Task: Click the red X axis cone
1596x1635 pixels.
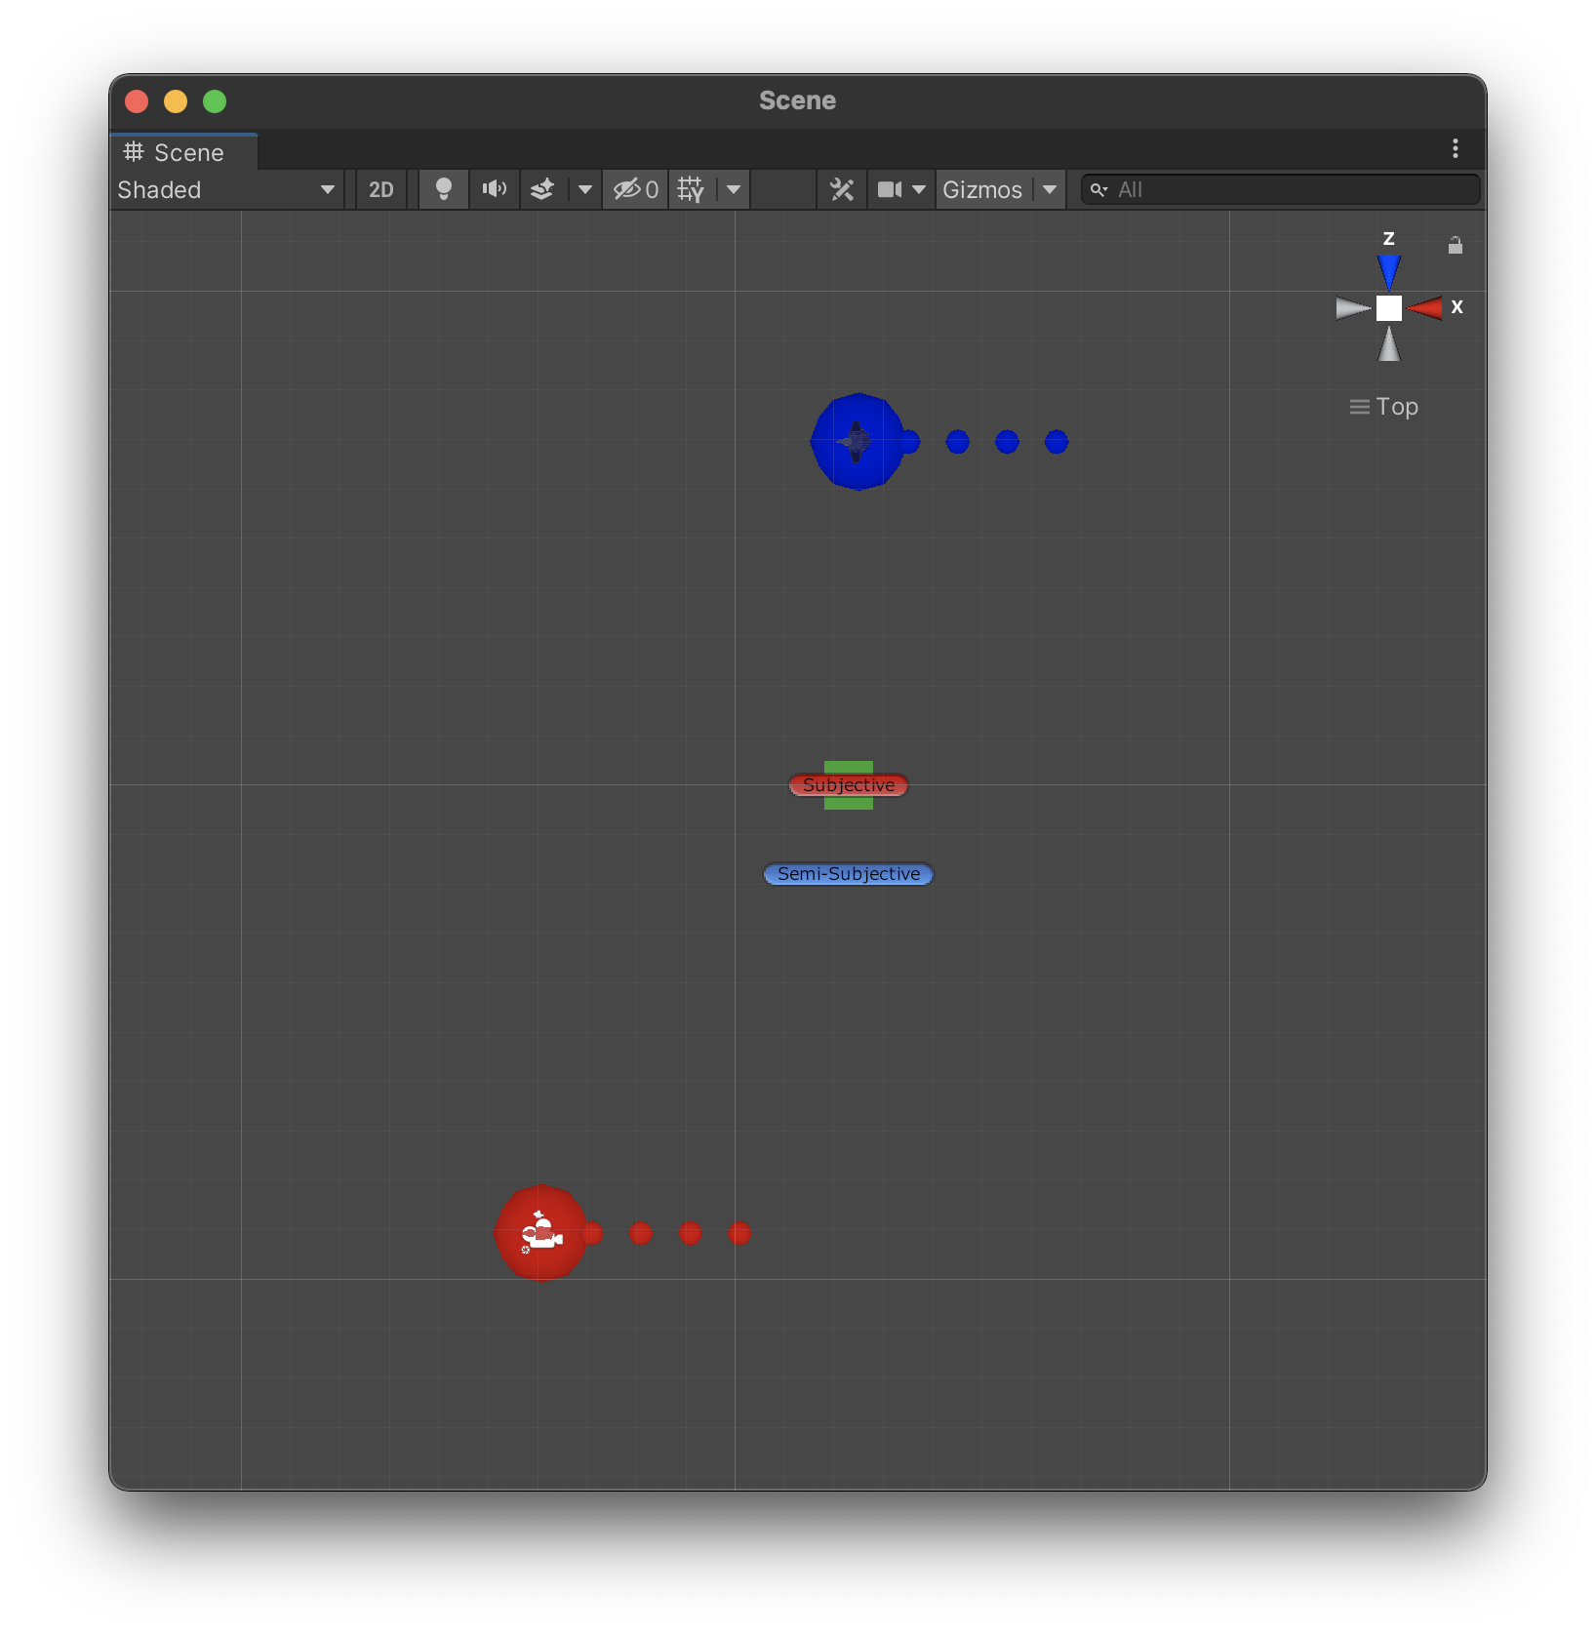Action: pos(1426,308)
